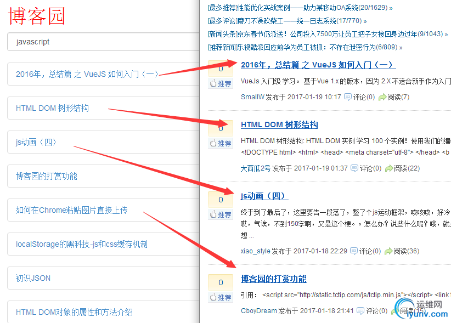Click the red "博客园" heading

click(37, 16)
